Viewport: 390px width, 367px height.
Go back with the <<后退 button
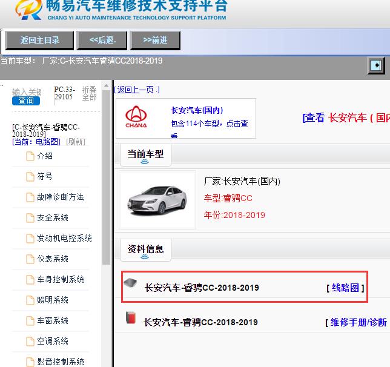click(102, 41)
